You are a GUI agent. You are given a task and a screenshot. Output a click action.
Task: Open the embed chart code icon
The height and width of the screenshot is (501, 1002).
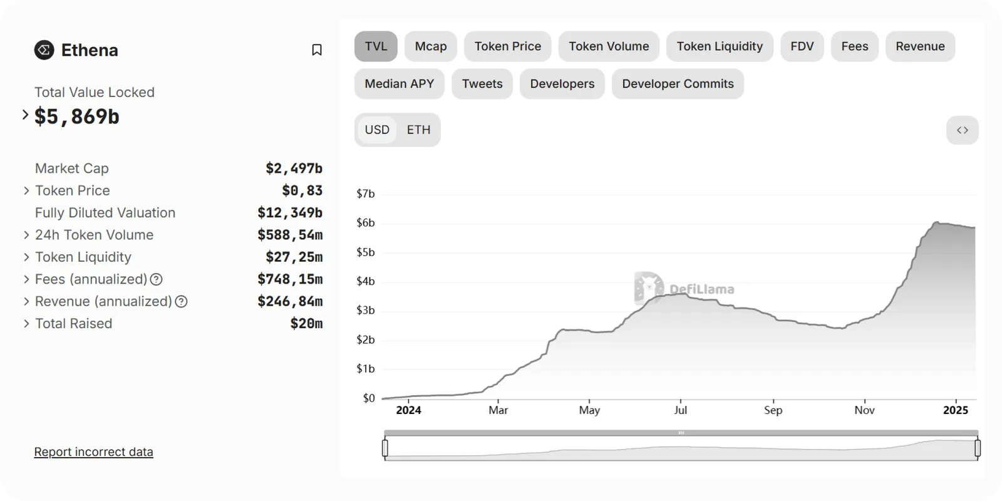(x=962, y=130)
